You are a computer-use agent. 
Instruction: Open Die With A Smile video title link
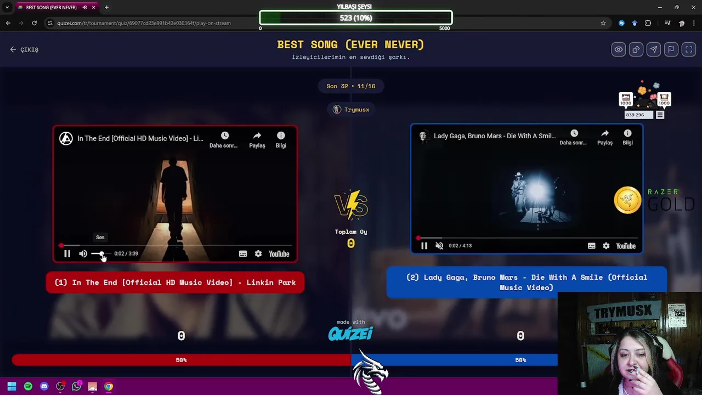(495, 136)
